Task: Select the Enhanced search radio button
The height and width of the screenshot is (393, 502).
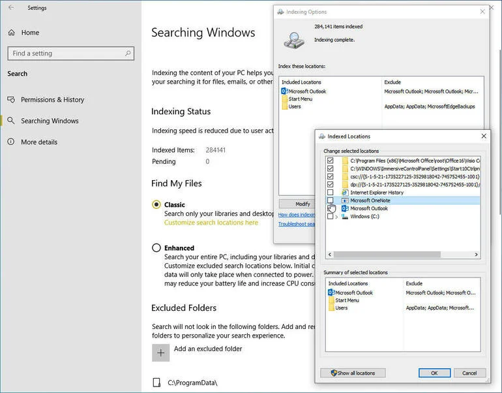Action: click(x=156, y=248)
